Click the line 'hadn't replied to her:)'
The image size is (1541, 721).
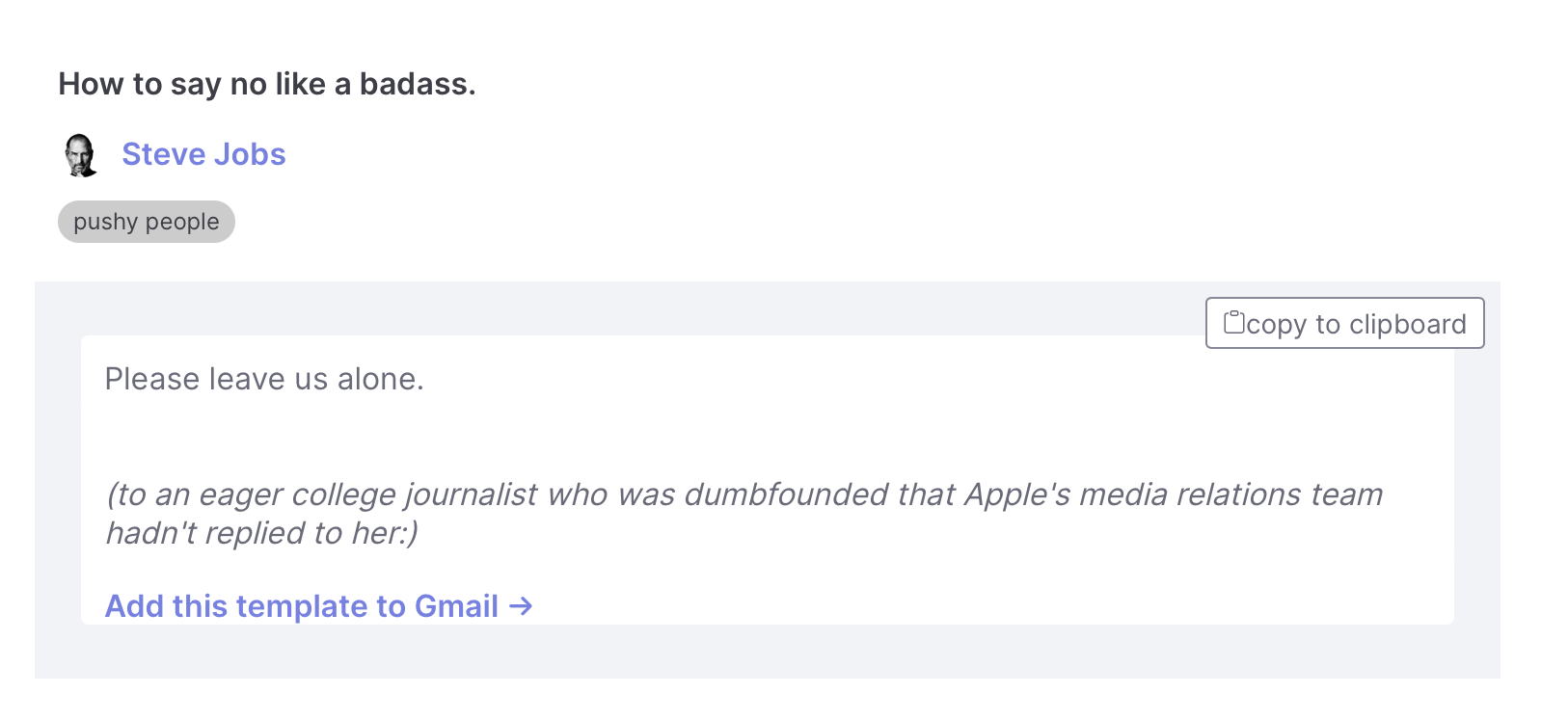point(261,533)
